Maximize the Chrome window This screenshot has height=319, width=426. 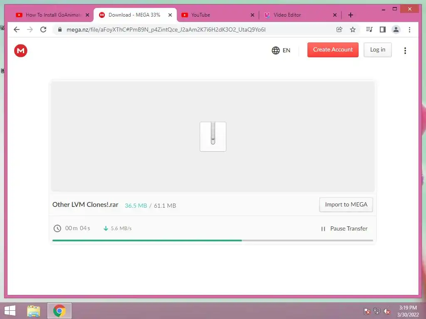click(395, 9)
